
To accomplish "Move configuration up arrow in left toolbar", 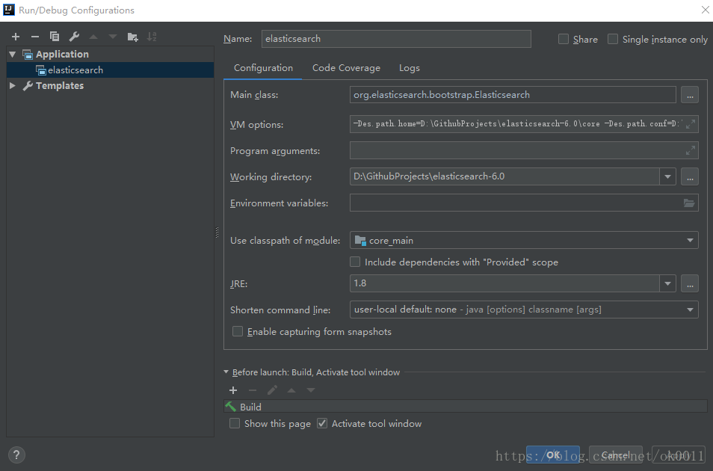I will pos(93,37).
